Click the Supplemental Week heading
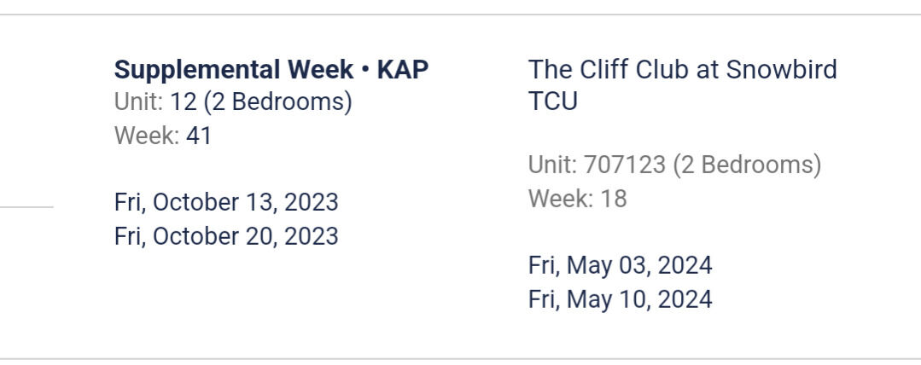 click(232, 69)
